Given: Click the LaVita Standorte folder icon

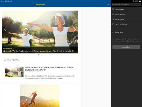Looking at the screenshot, I should (x=113, y=24).
